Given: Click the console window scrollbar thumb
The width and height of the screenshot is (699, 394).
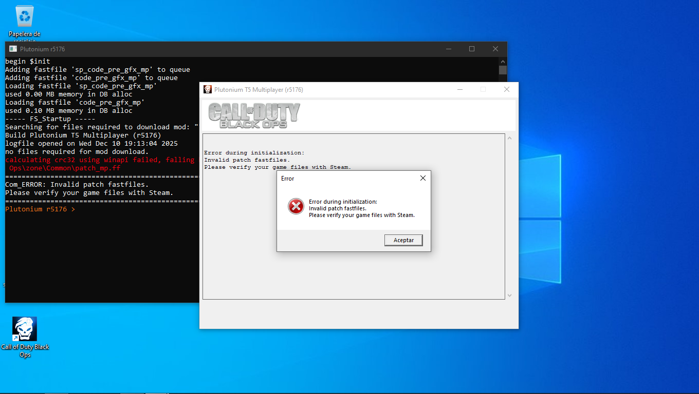Looking at the screenshot, I should pyautogui.click(x=503, y=70).
